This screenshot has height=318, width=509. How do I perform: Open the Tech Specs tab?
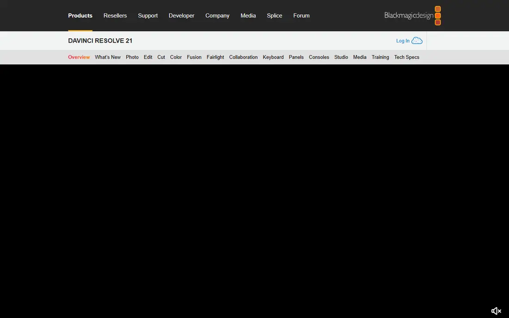coord(406,57)
